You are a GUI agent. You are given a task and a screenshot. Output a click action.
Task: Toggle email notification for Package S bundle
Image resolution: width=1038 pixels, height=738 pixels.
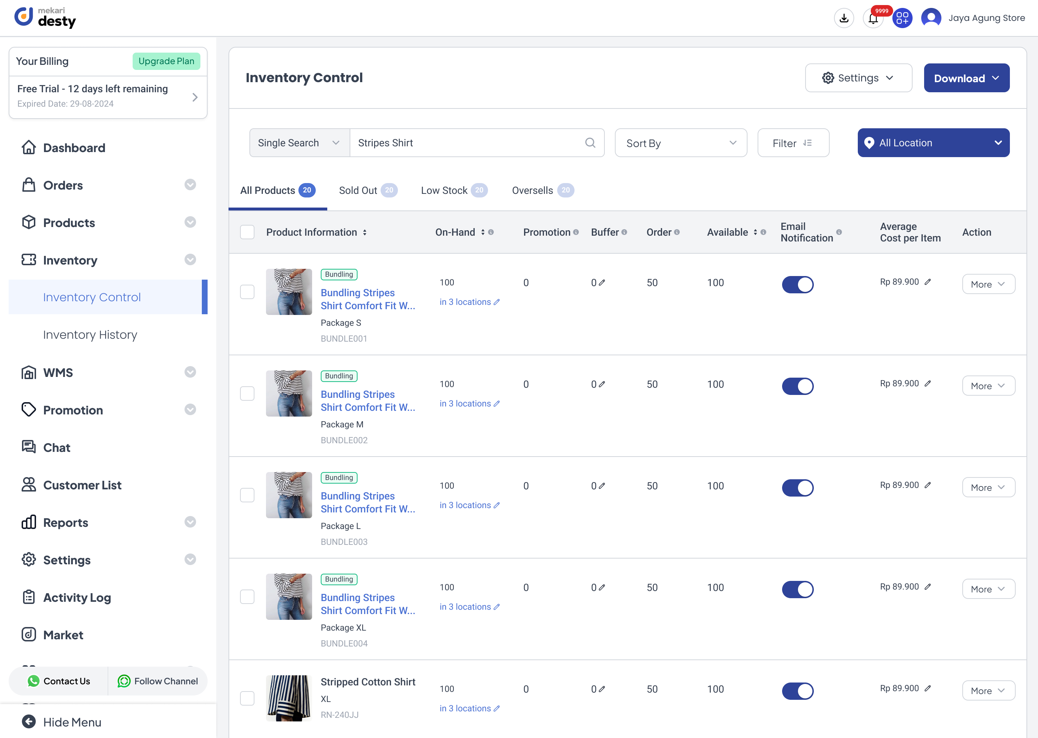tap(798, 284)
